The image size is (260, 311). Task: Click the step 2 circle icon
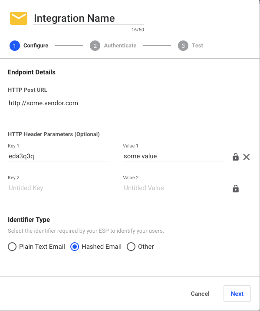point(95,46)
